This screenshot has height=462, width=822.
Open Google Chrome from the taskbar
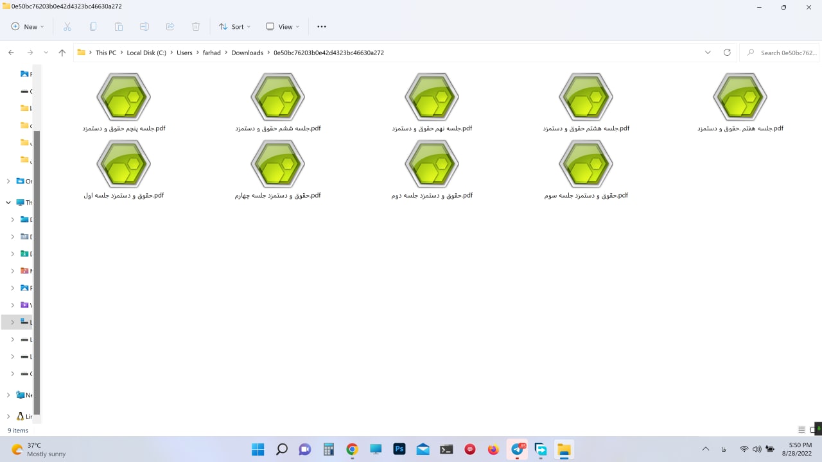pos(352,449)
